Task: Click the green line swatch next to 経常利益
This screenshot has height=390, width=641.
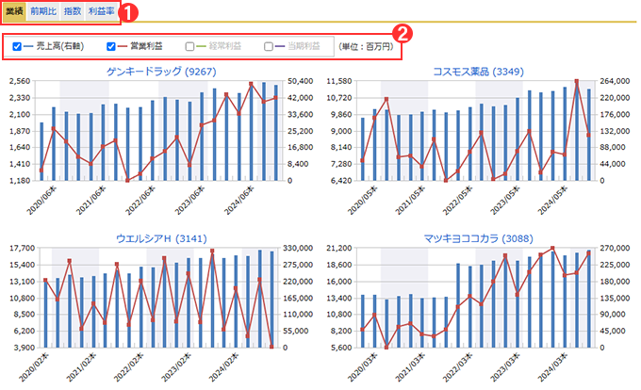Action: click(x=201, y=46)
